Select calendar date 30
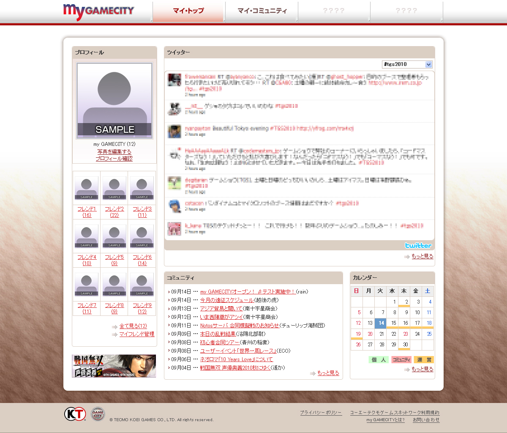 404,345
